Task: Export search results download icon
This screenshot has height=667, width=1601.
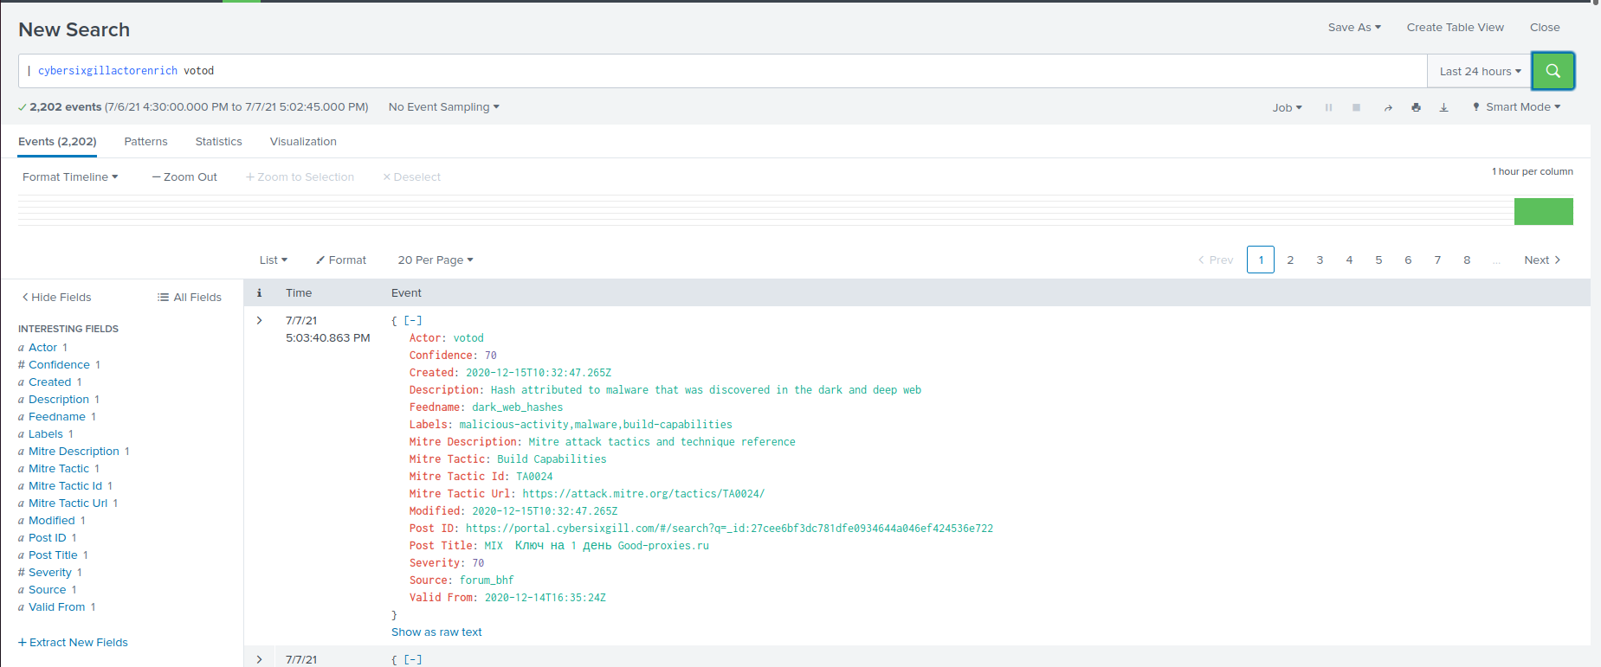Action: tap(1443, 107)
